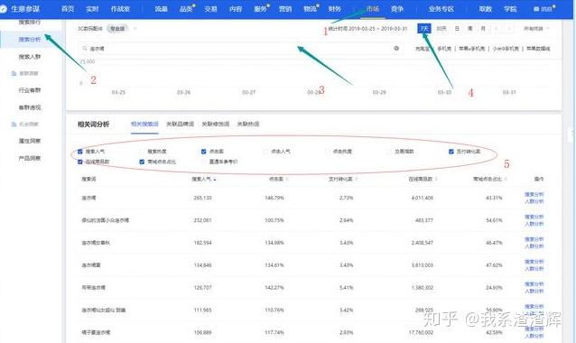
Task: Select the 30天 time range button
Action: click(x=441, y=29)
